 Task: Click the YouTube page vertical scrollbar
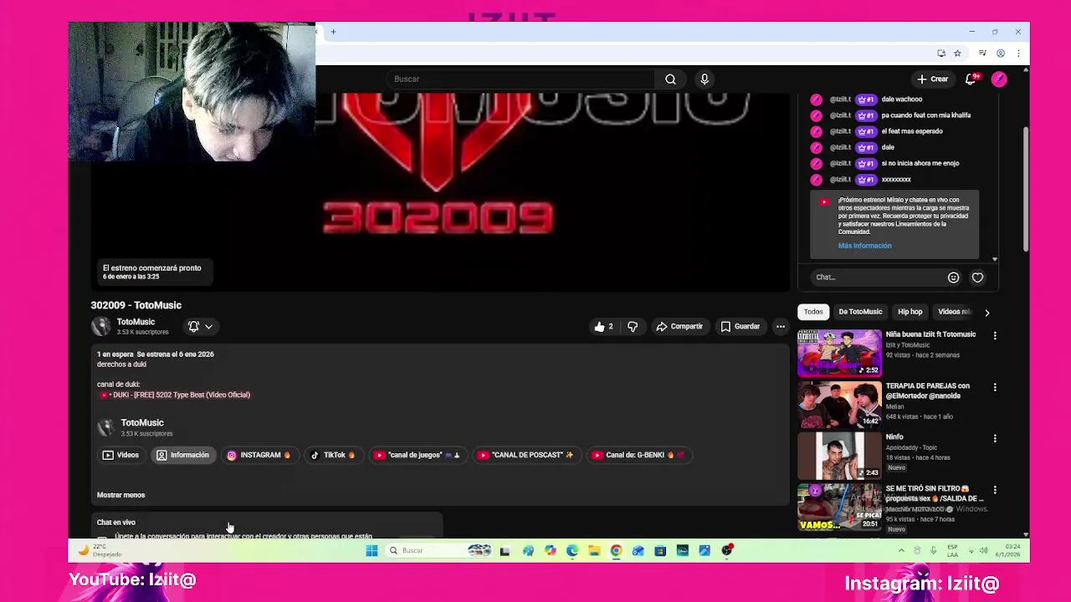(1026, 188)
